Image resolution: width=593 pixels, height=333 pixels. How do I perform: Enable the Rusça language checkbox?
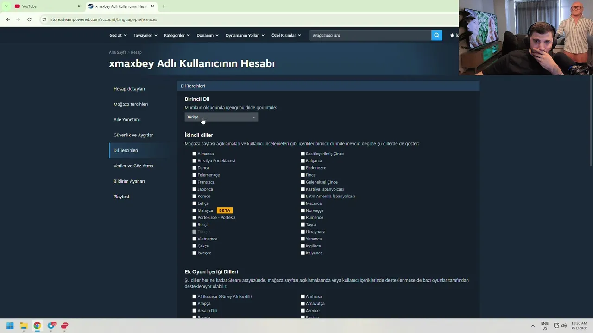[x=195, y=225]
